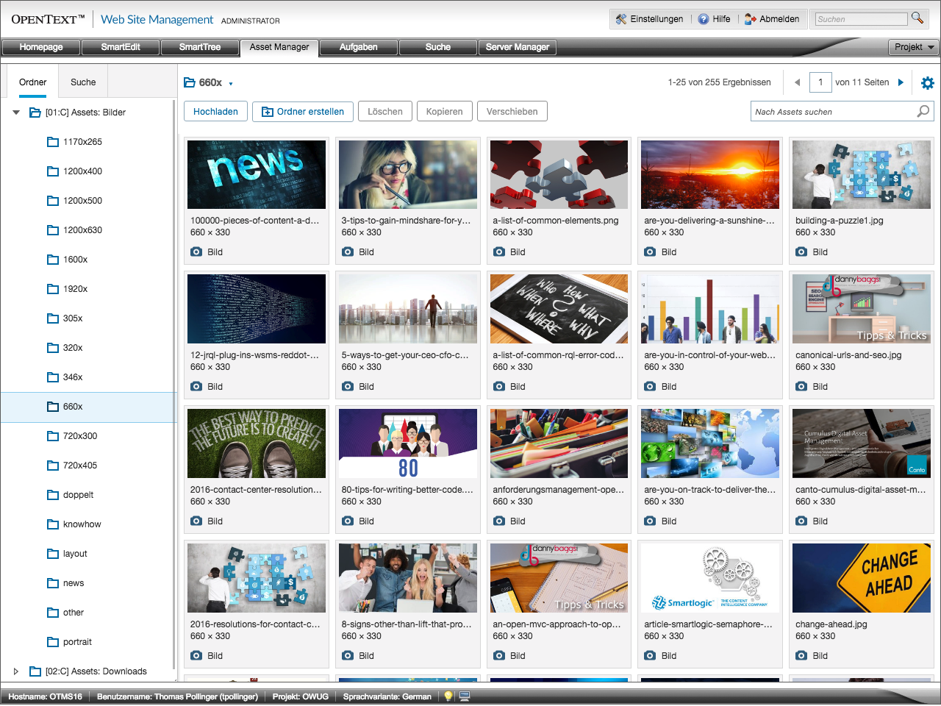Click the camera icon of change-ahead.jpg
Image resolution: width=941 pixels, height=706 pixels.
point(801,655)
